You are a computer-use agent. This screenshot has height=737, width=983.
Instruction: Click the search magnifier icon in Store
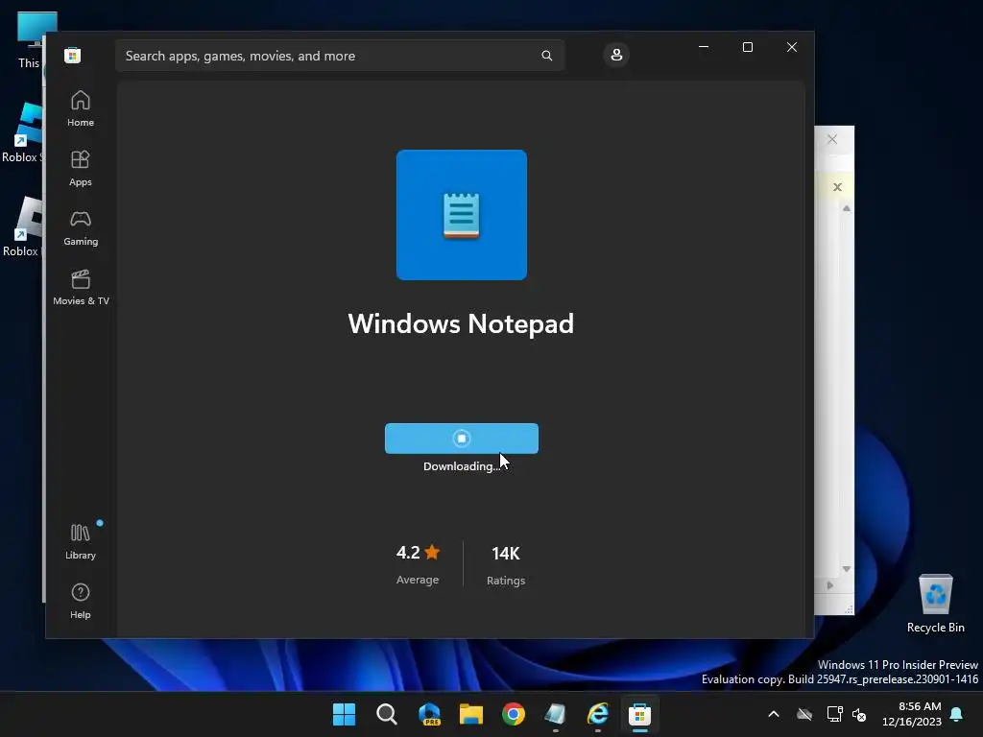tap(546, 56)
